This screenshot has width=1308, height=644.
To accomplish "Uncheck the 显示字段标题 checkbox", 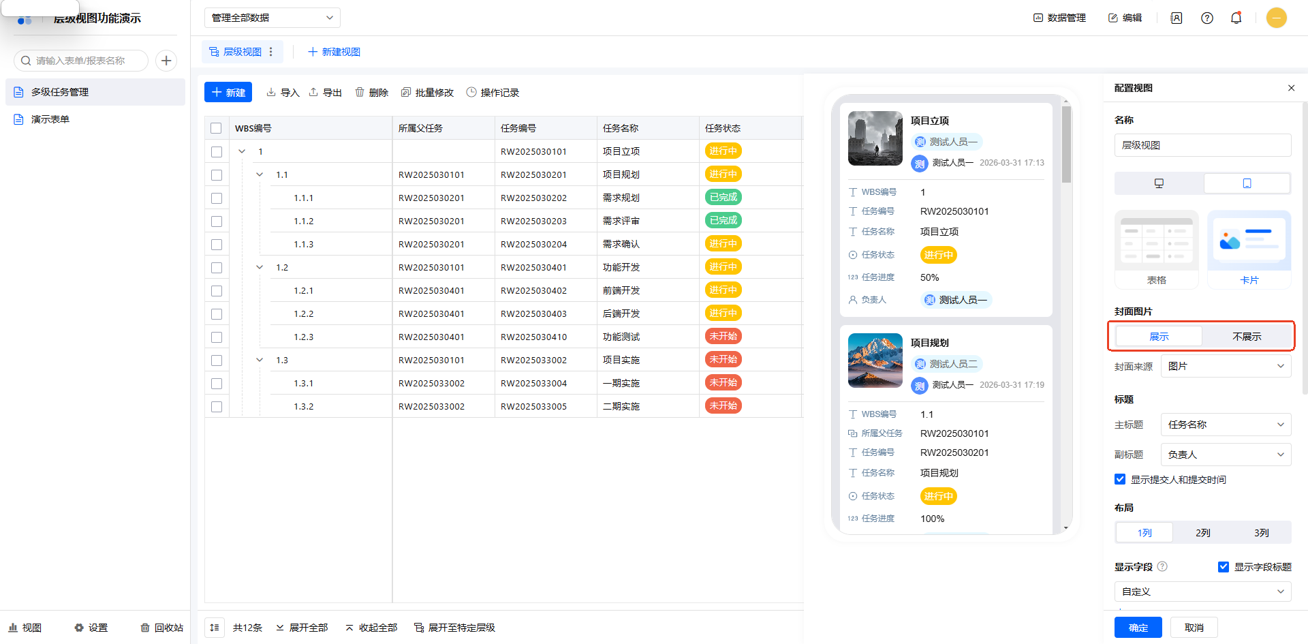I will tap(1224, 567).
